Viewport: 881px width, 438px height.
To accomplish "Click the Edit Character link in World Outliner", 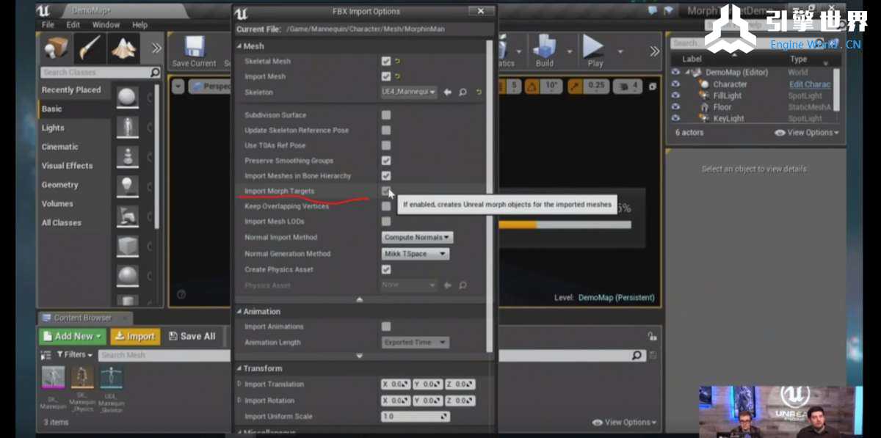I will point(810,84).
